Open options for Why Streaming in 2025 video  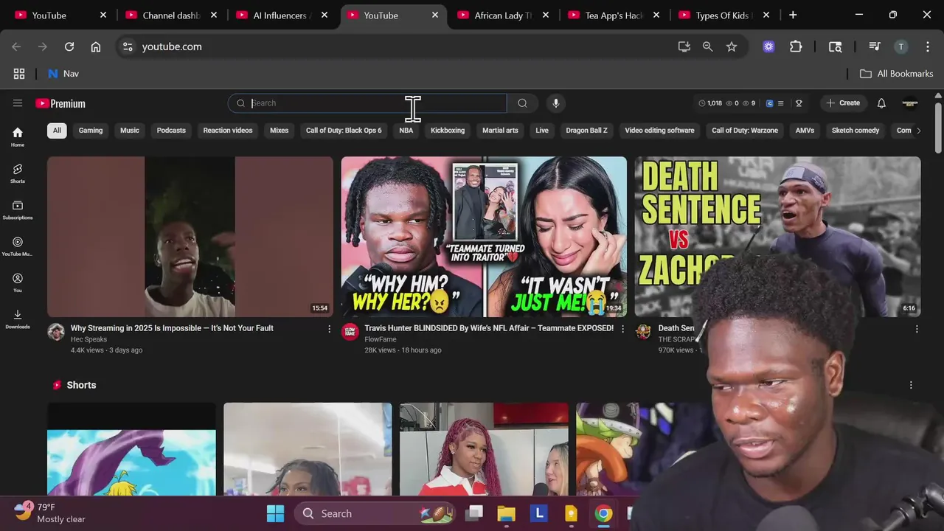[x=330, y=329]
